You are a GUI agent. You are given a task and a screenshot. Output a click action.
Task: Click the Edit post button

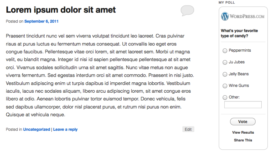[x=188, y=129]
